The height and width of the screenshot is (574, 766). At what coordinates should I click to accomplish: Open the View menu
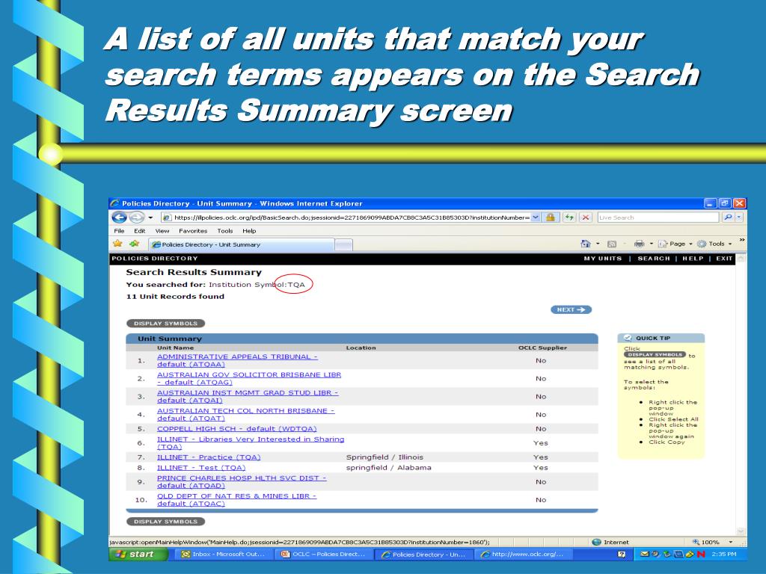162,231
